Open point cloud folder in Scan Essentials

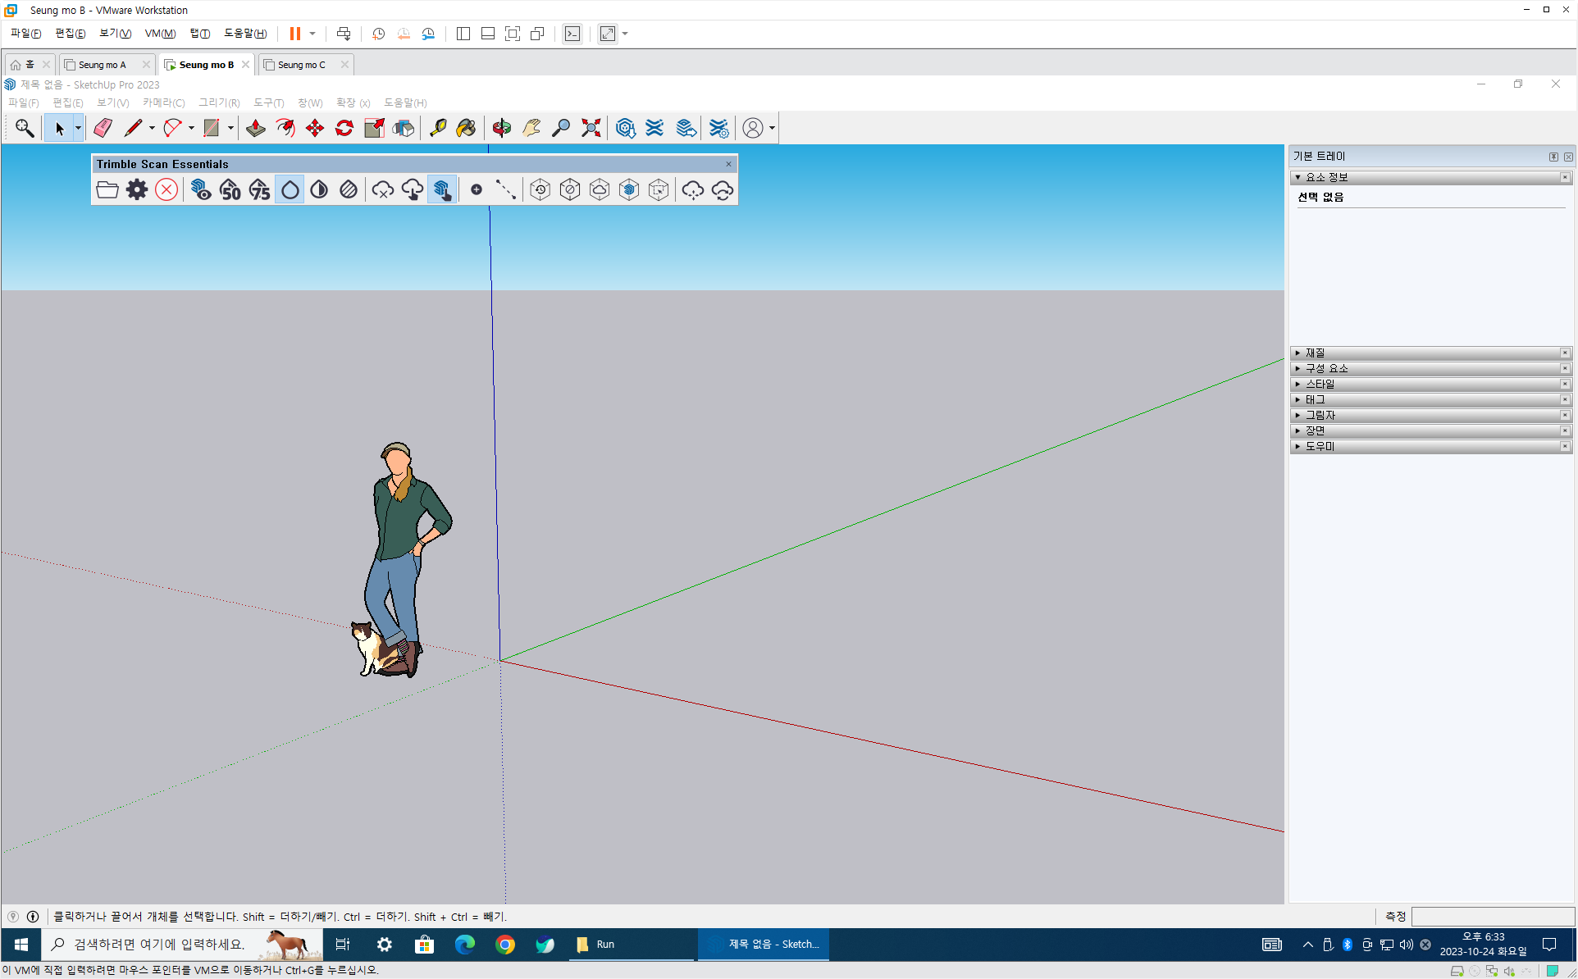pyautogui.click(x=107, y=190)
